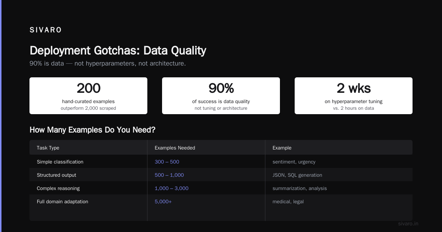Click 'How Many Examples Do You Need?' heading
The image size is (442, 232).
pyautogui.click(x=92, y=130)
